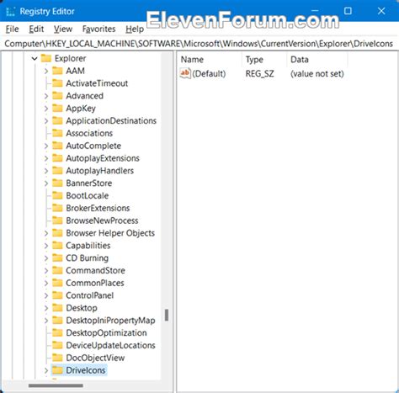The width and height of the screenshot is (399, 393).
Task: Select the Associations key label
Action: coord(89,133)
